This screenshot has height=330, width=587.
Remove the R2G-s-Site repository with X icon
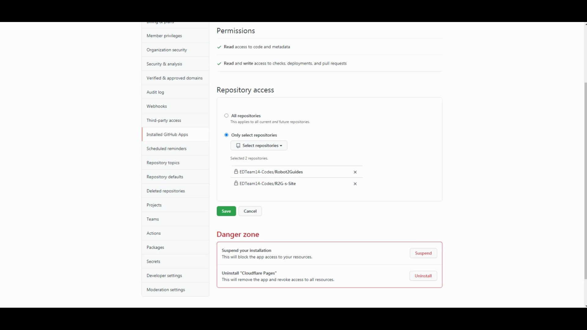click(x=355, y=184)
